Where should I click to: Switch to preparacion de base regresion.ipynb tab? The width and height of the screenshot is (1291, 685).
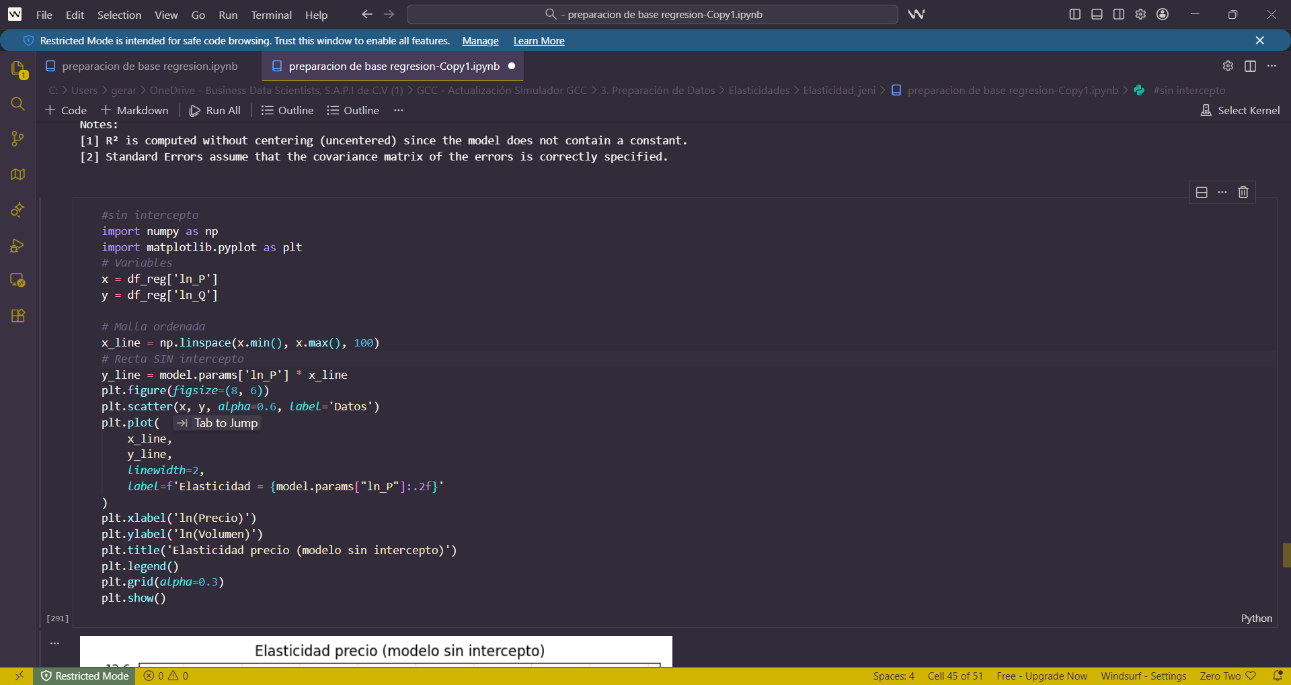149,66
